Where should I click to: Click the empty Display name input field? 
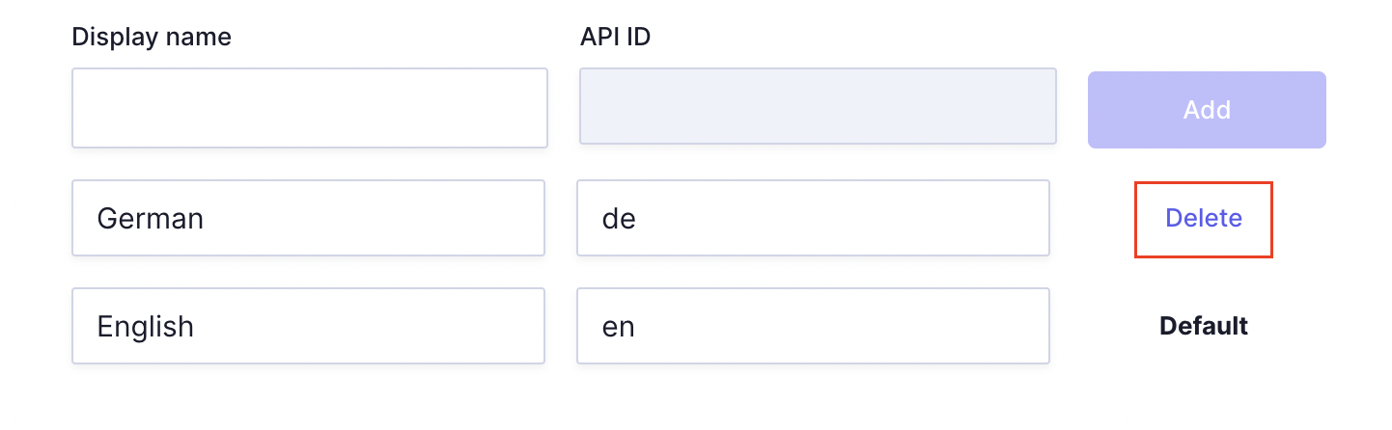pyautogui.click(x=310, y=108)
